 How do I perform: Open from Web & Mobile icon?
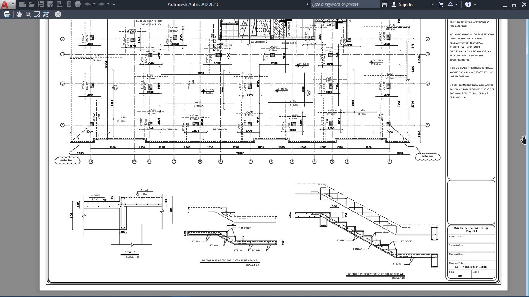tap(59, 4)
